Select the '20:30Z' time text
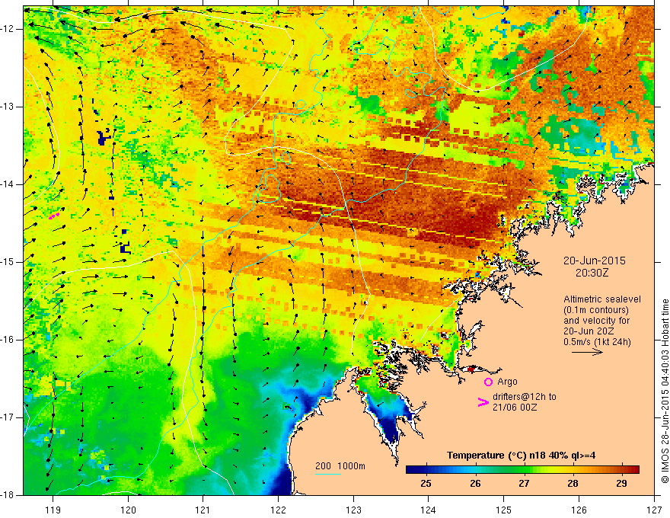Image resolution: width=670 pixels, height=518 pixels. point(592,273)
